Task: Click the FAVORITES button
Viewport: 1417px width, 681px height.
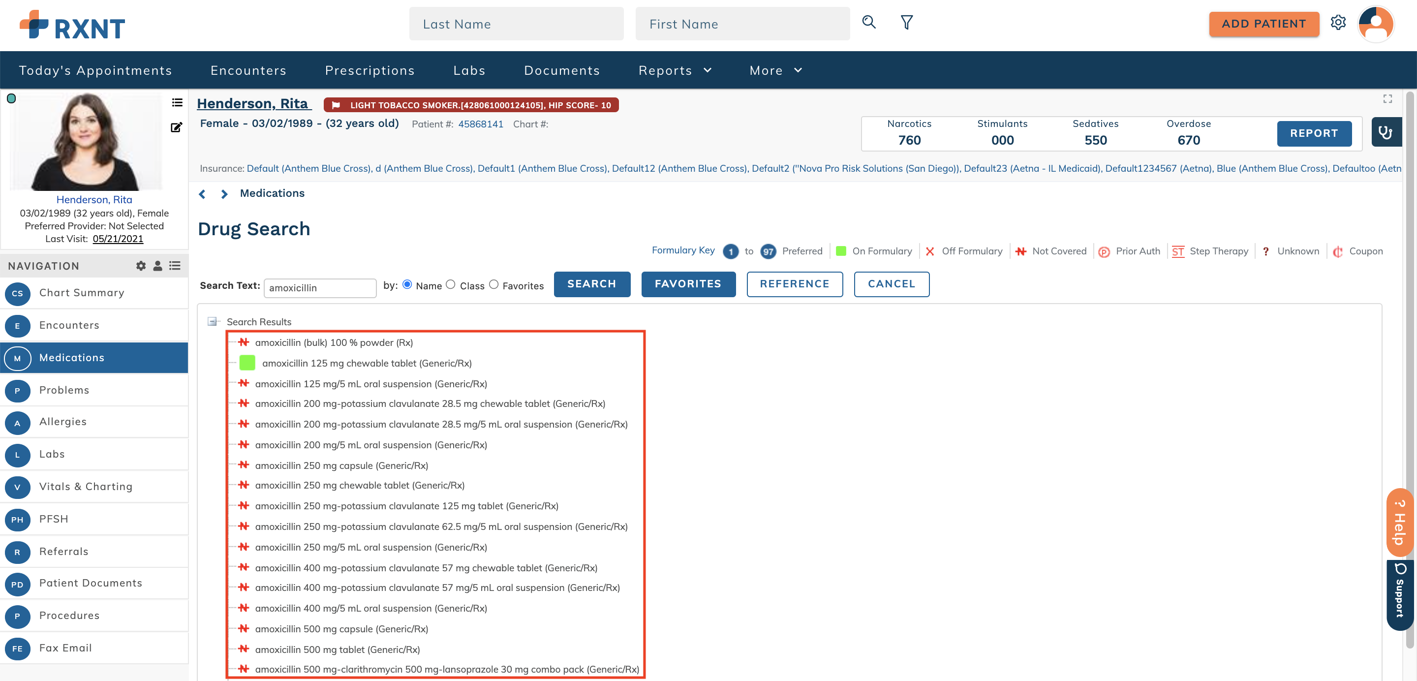Action: coord(688,284)
